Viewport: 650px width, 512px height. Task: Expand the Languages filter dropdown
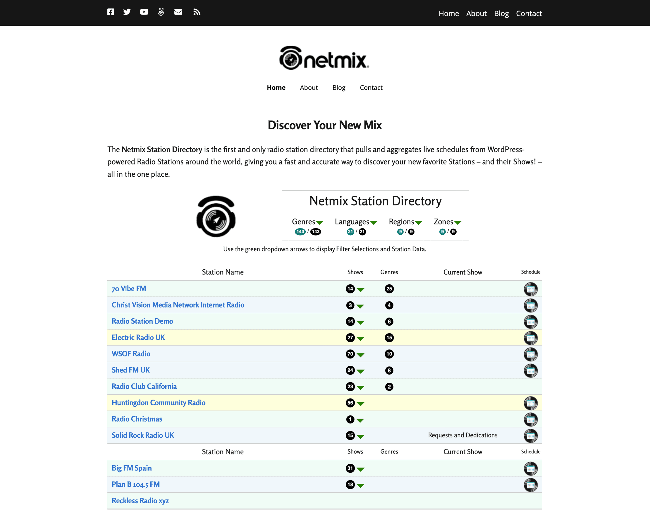point(374,222)
